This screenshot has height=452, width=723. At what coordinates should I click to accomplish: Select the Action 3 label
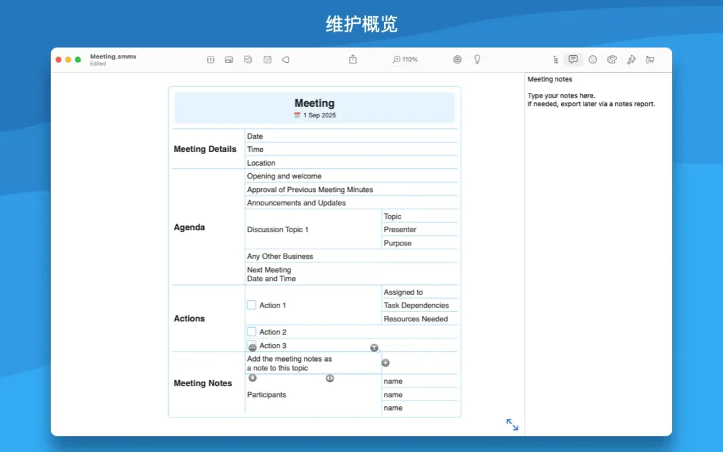point(273,345)
